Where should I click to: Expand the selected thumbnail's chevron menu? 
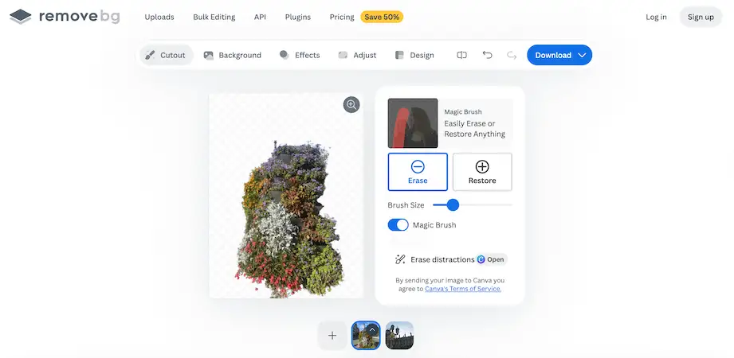point(373,329)
